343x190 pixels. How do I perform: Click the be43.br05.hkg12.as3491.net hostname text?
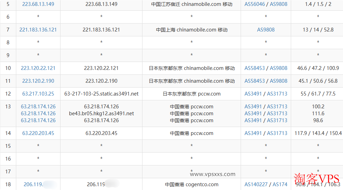[x=101, y=114]
